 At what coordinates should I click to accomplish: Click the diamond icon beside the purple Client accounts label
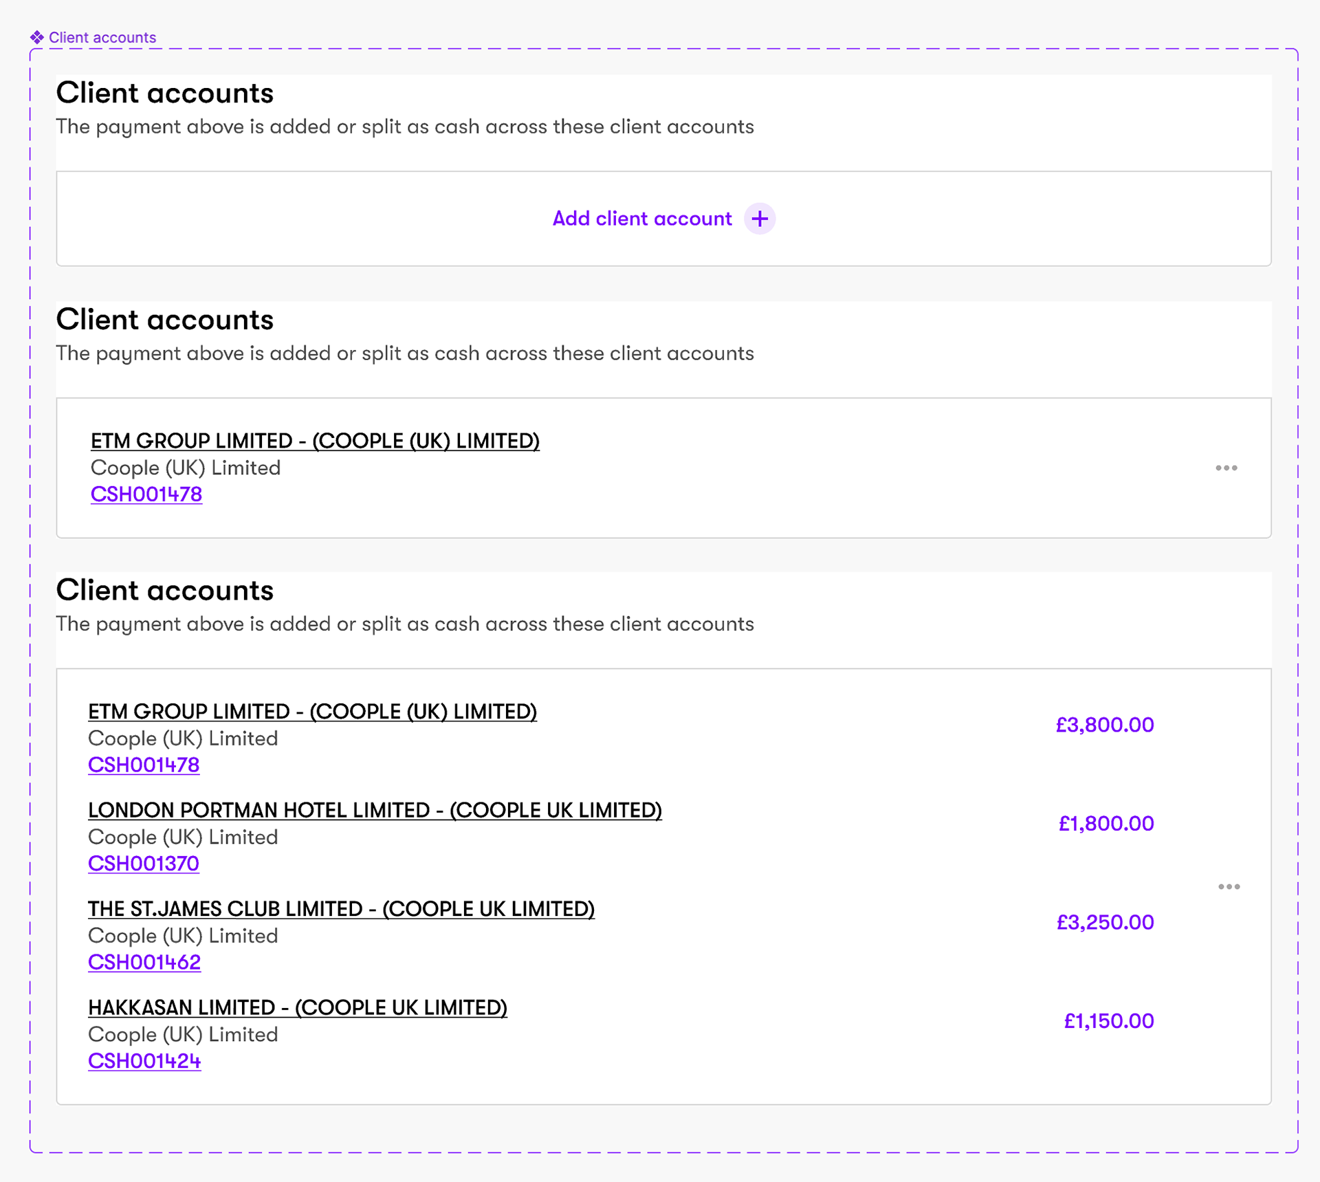(37, 37)
